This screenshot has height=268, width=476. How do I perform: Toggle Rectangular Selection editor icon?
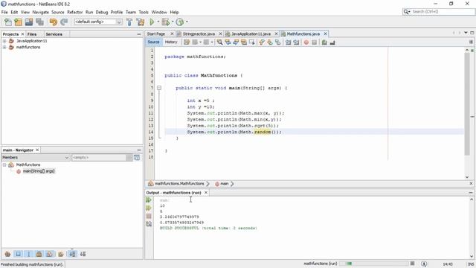pos(251,42)
